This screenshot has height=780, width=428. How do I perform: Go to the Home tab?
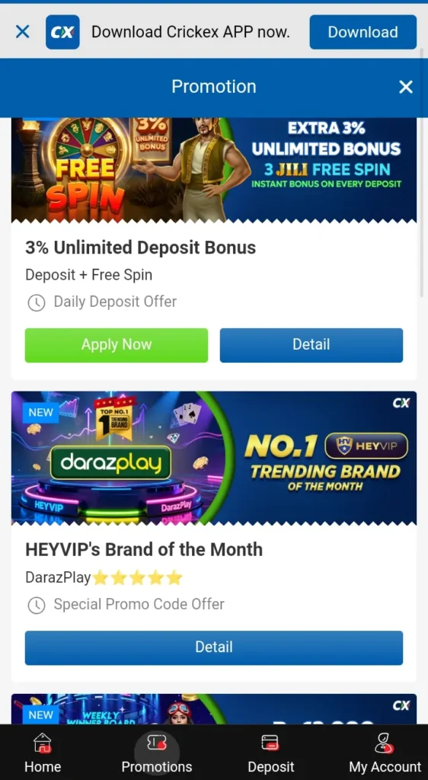click(43, 753)
